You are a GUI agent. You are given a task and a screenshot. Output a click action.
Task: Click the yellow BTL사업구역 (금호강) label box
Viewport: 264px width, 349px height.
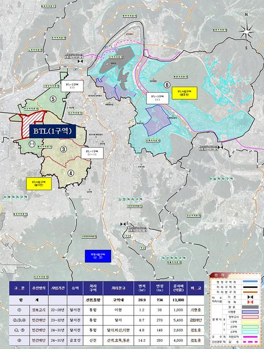coord(185,93)
